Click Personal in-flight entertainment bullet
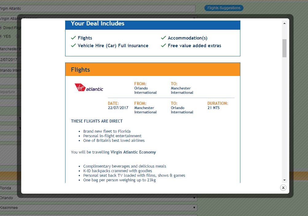 tap(112, 136)
